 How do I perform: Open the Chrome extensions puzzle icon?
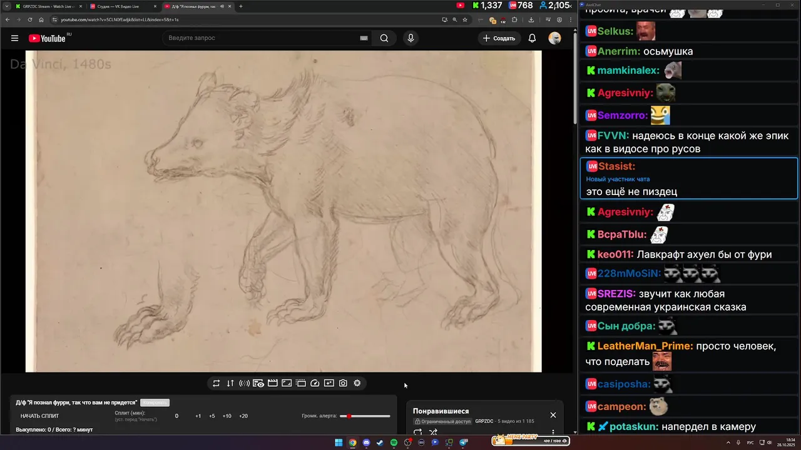point(514,19)
